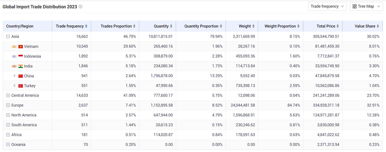Click the India flag icon
Screen dimensions: 386x152
coord(20,66)
